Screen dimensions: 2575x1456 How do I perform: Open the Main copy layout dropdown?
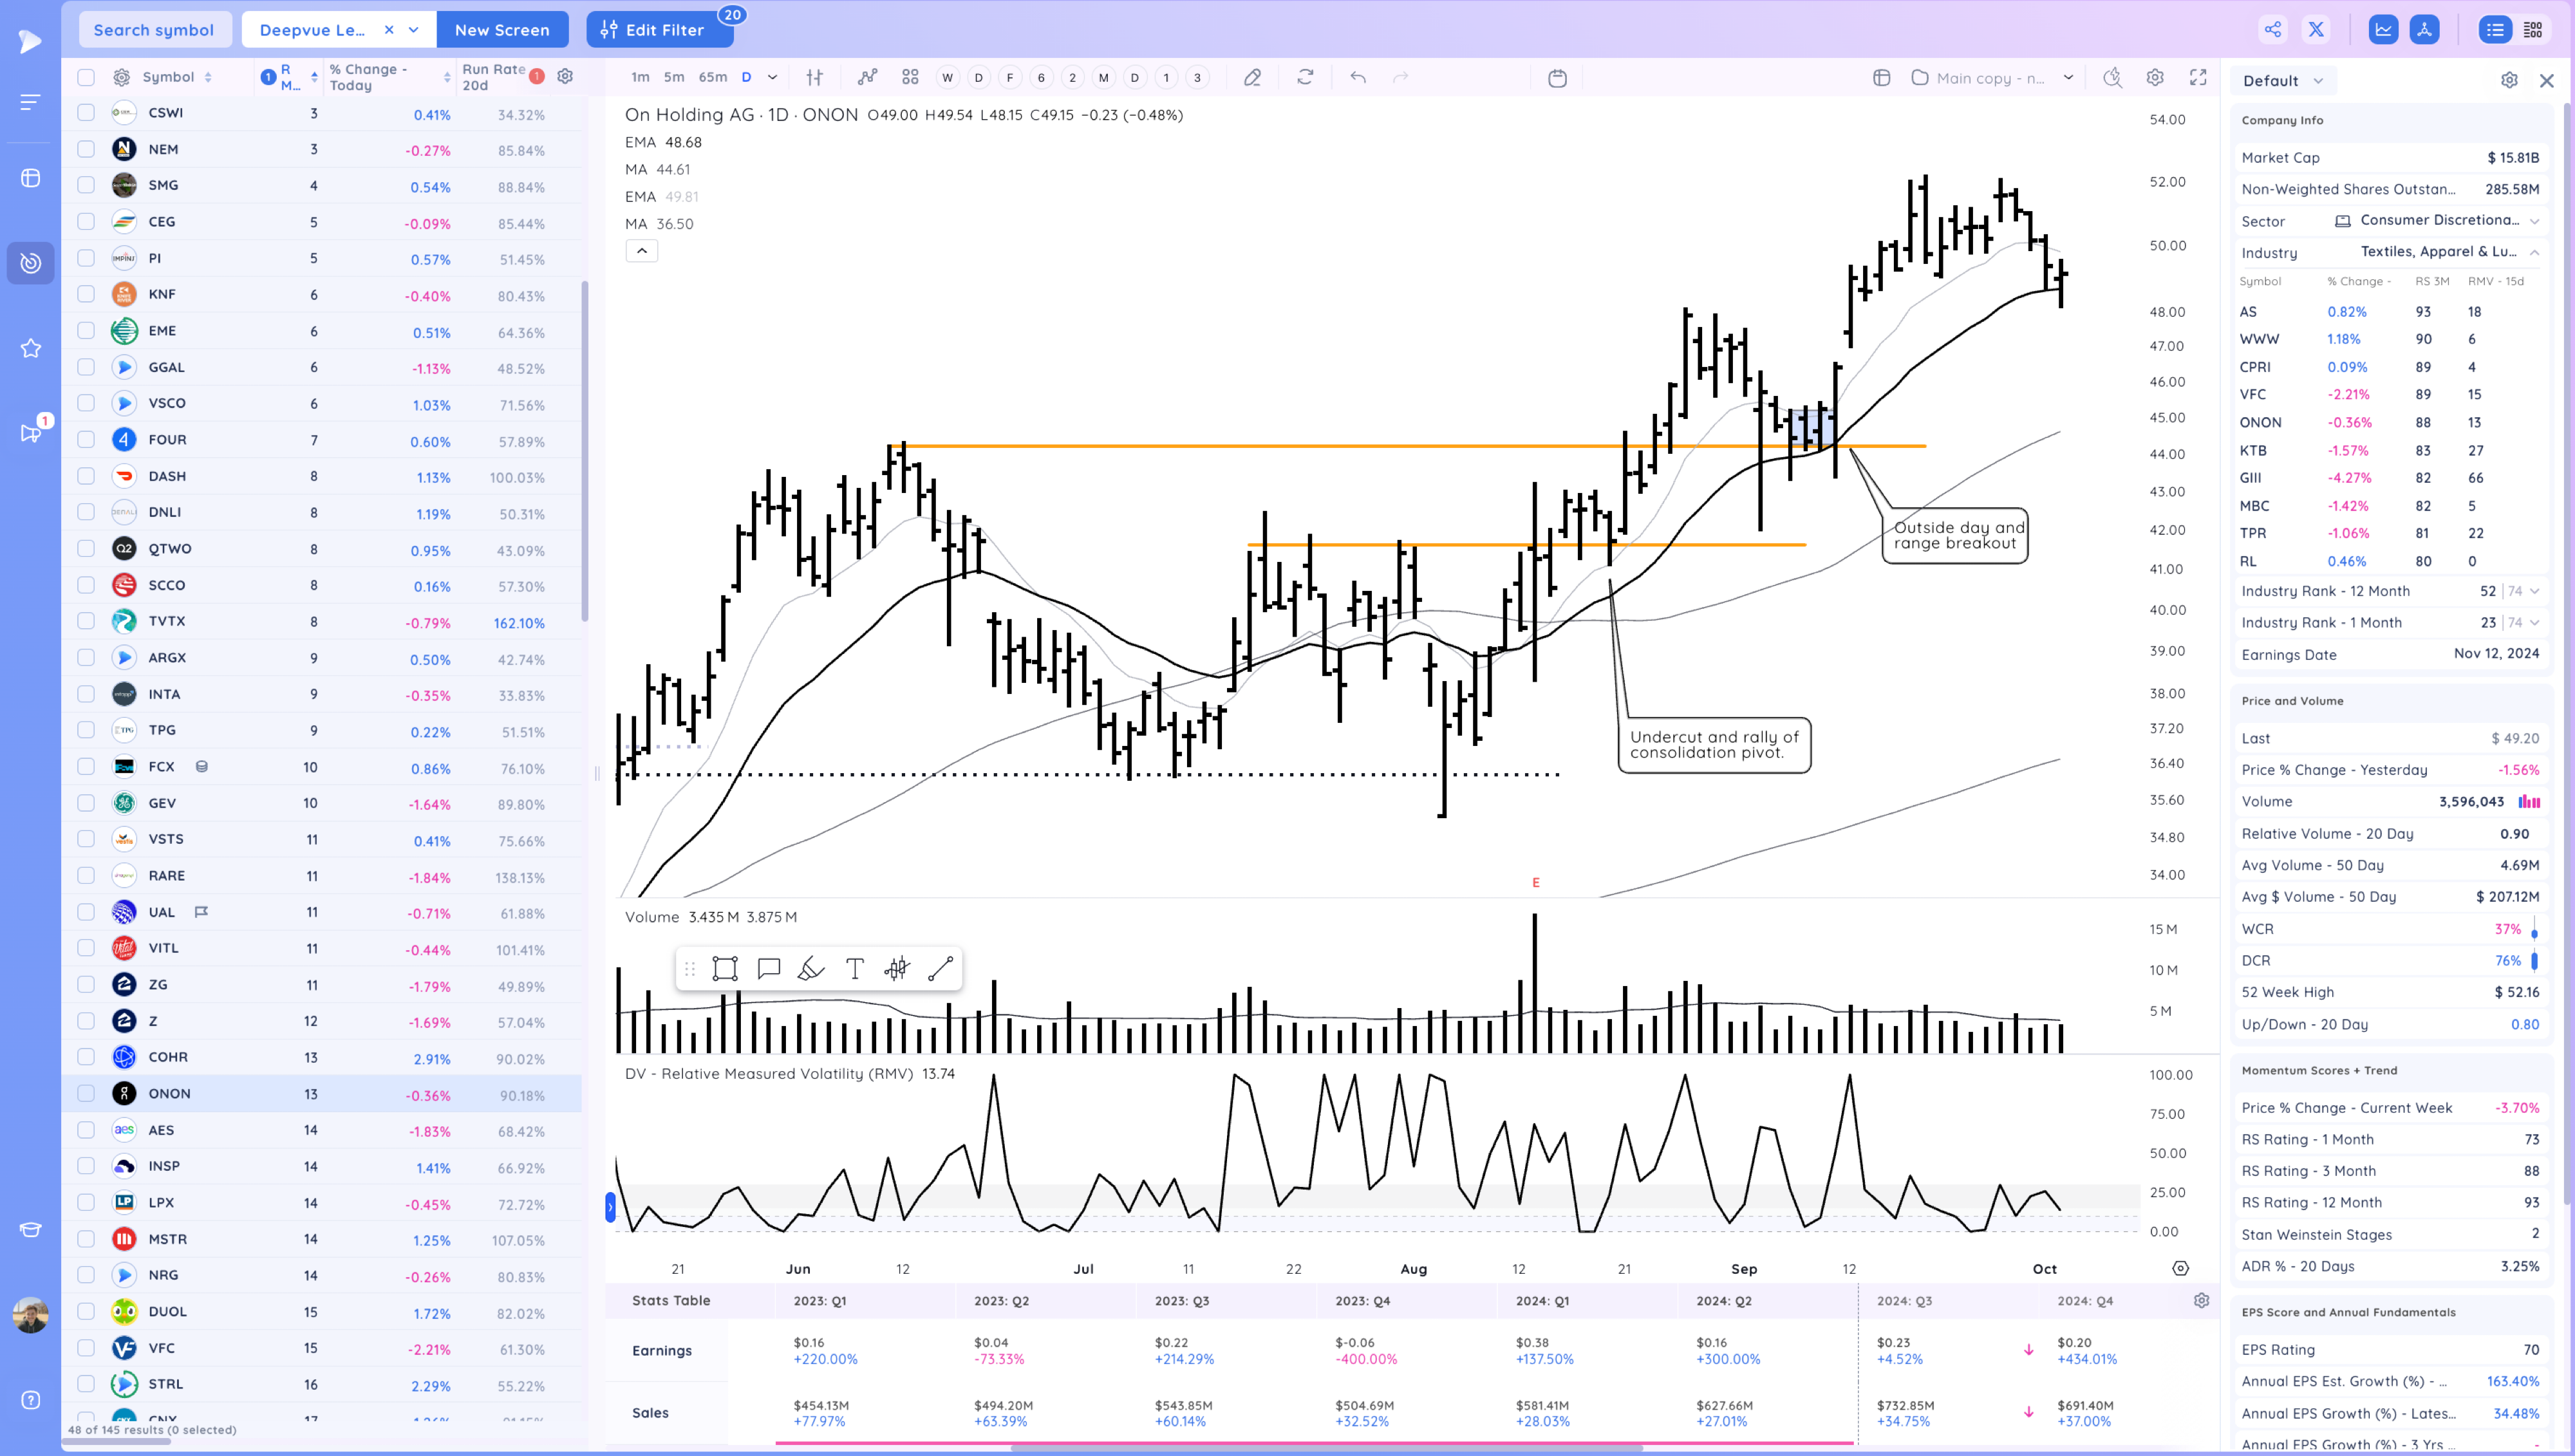[x=2068, y=78]
